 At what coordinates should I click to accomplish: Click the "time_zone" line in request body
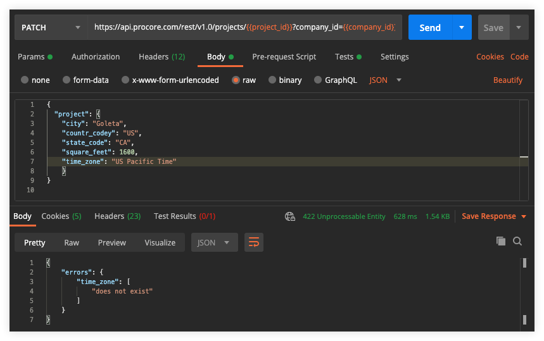[119, 161]
